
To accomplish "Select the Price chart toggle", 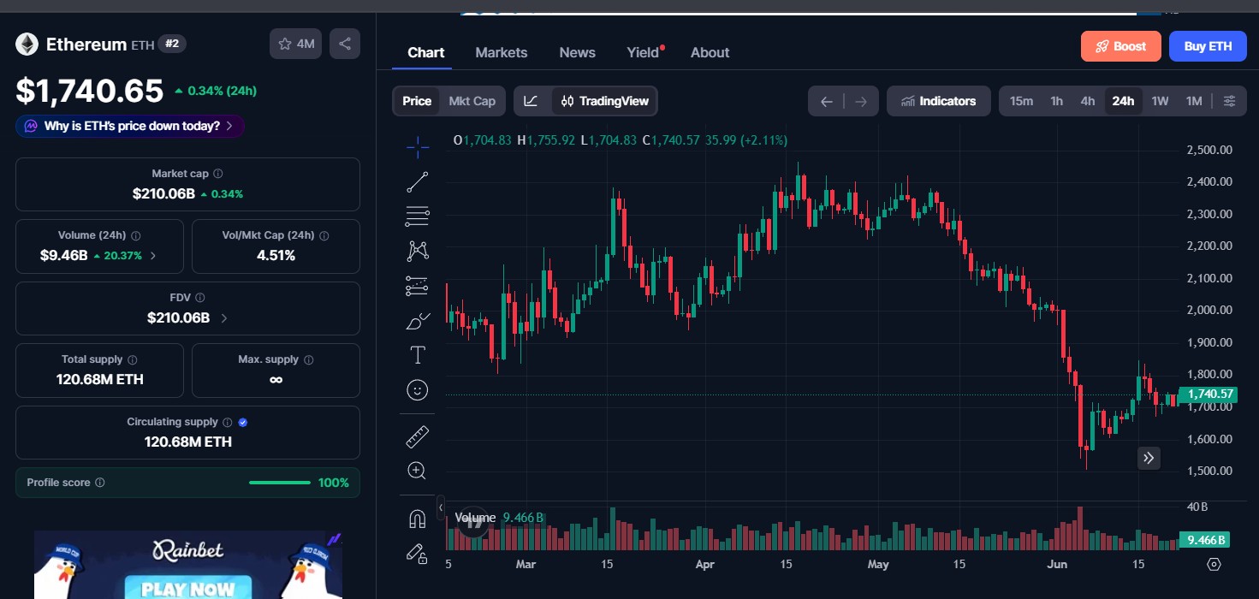I will coord(417,101).
